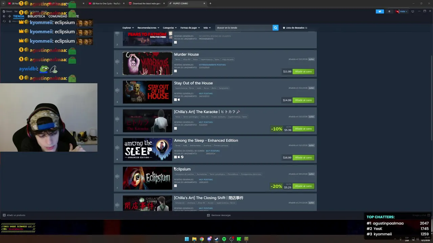Grab the drag handle for The Karaoke
This screenshot has width=433, height=243.
117,119
